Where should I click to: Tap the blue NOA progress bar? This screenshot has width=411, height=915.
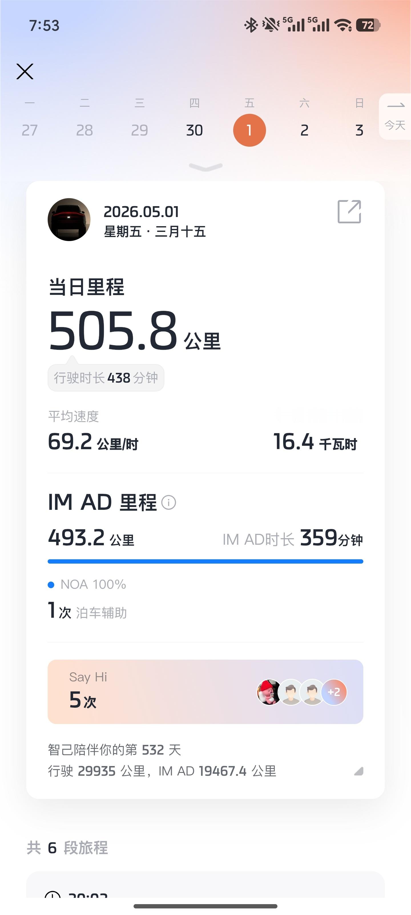205,561
